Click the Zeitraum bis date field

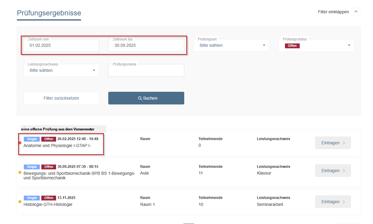pos(146,45)
